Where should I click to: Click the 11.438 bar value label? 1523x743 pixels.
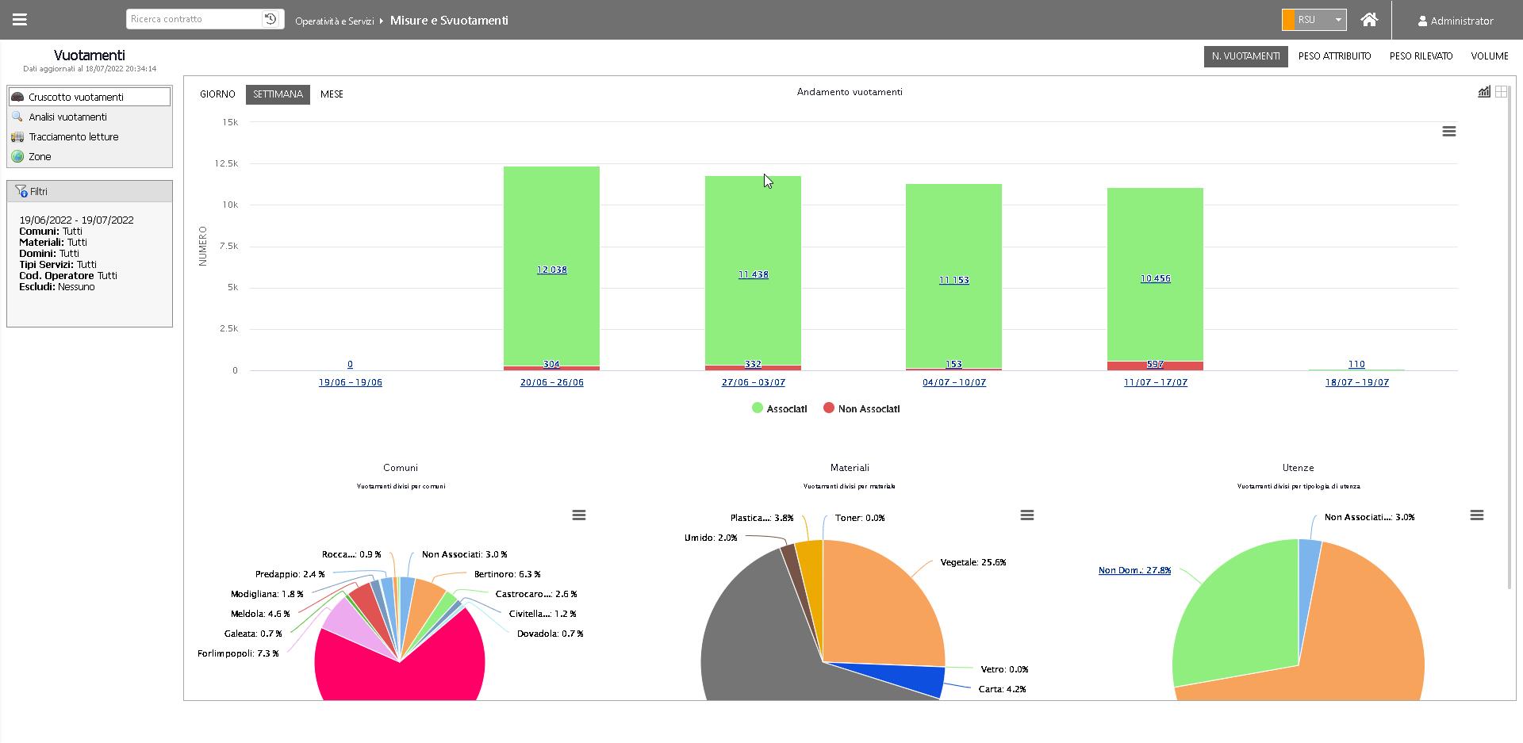tap(753, 274)
